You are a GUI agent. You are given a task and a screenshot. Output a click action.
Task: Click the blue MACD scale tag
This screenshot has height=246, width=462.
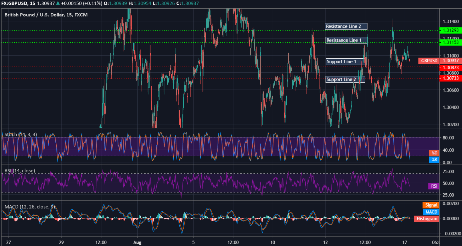[431, 212]
